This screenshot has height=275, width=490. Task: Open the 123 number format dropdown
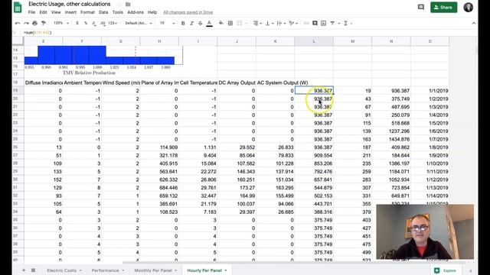(x=113, y=23)
